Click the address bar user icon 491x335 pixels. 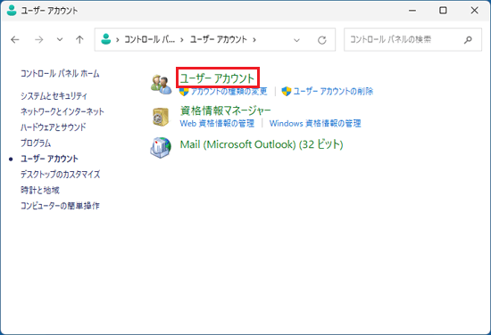(106, 39)
